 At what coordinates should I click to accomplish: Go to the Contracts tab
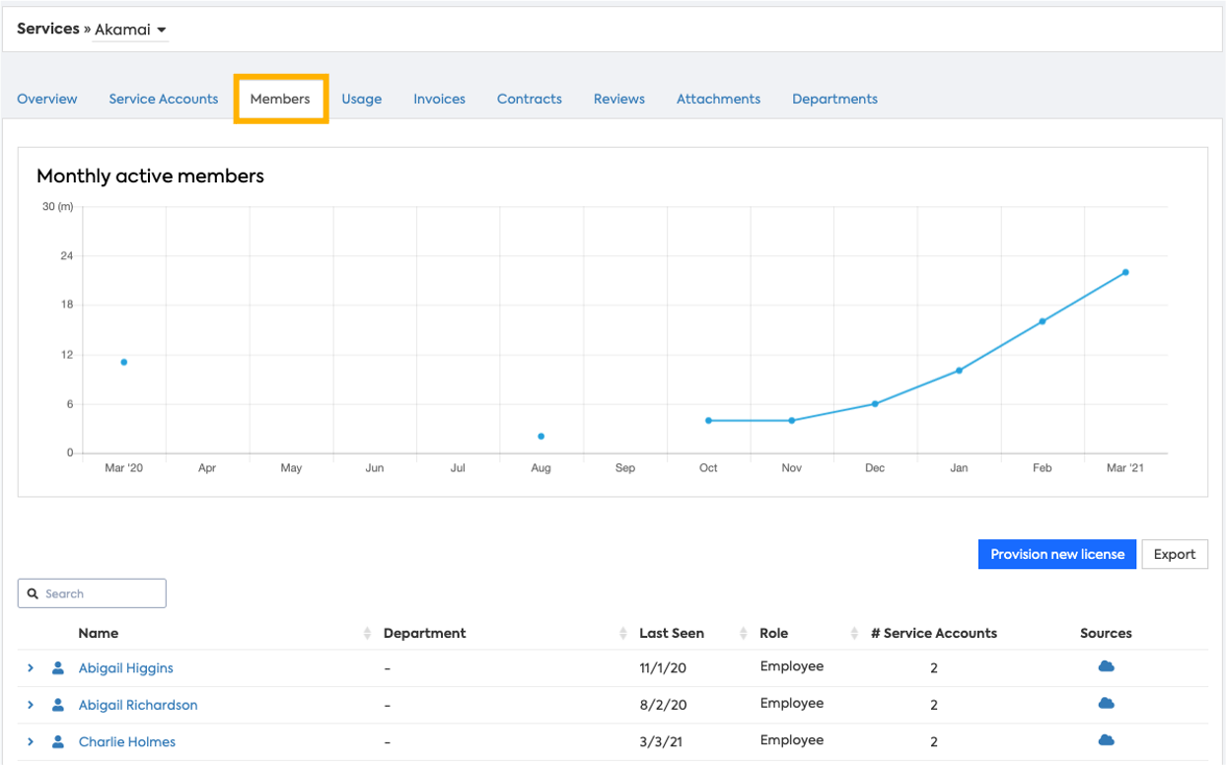529,99
